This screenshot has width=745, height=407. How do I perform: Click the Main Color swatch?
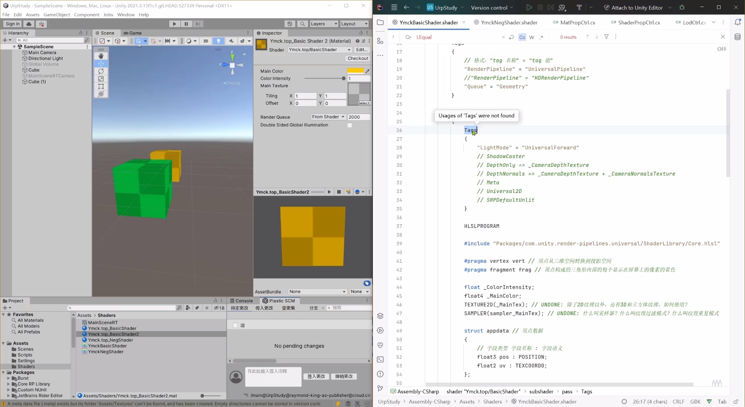point(356,71)
